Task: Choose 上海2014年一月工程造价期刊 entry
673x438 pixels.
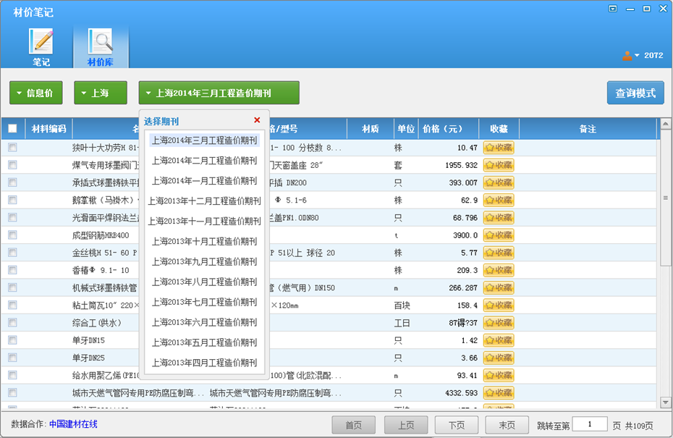Action: pos(204,180)
